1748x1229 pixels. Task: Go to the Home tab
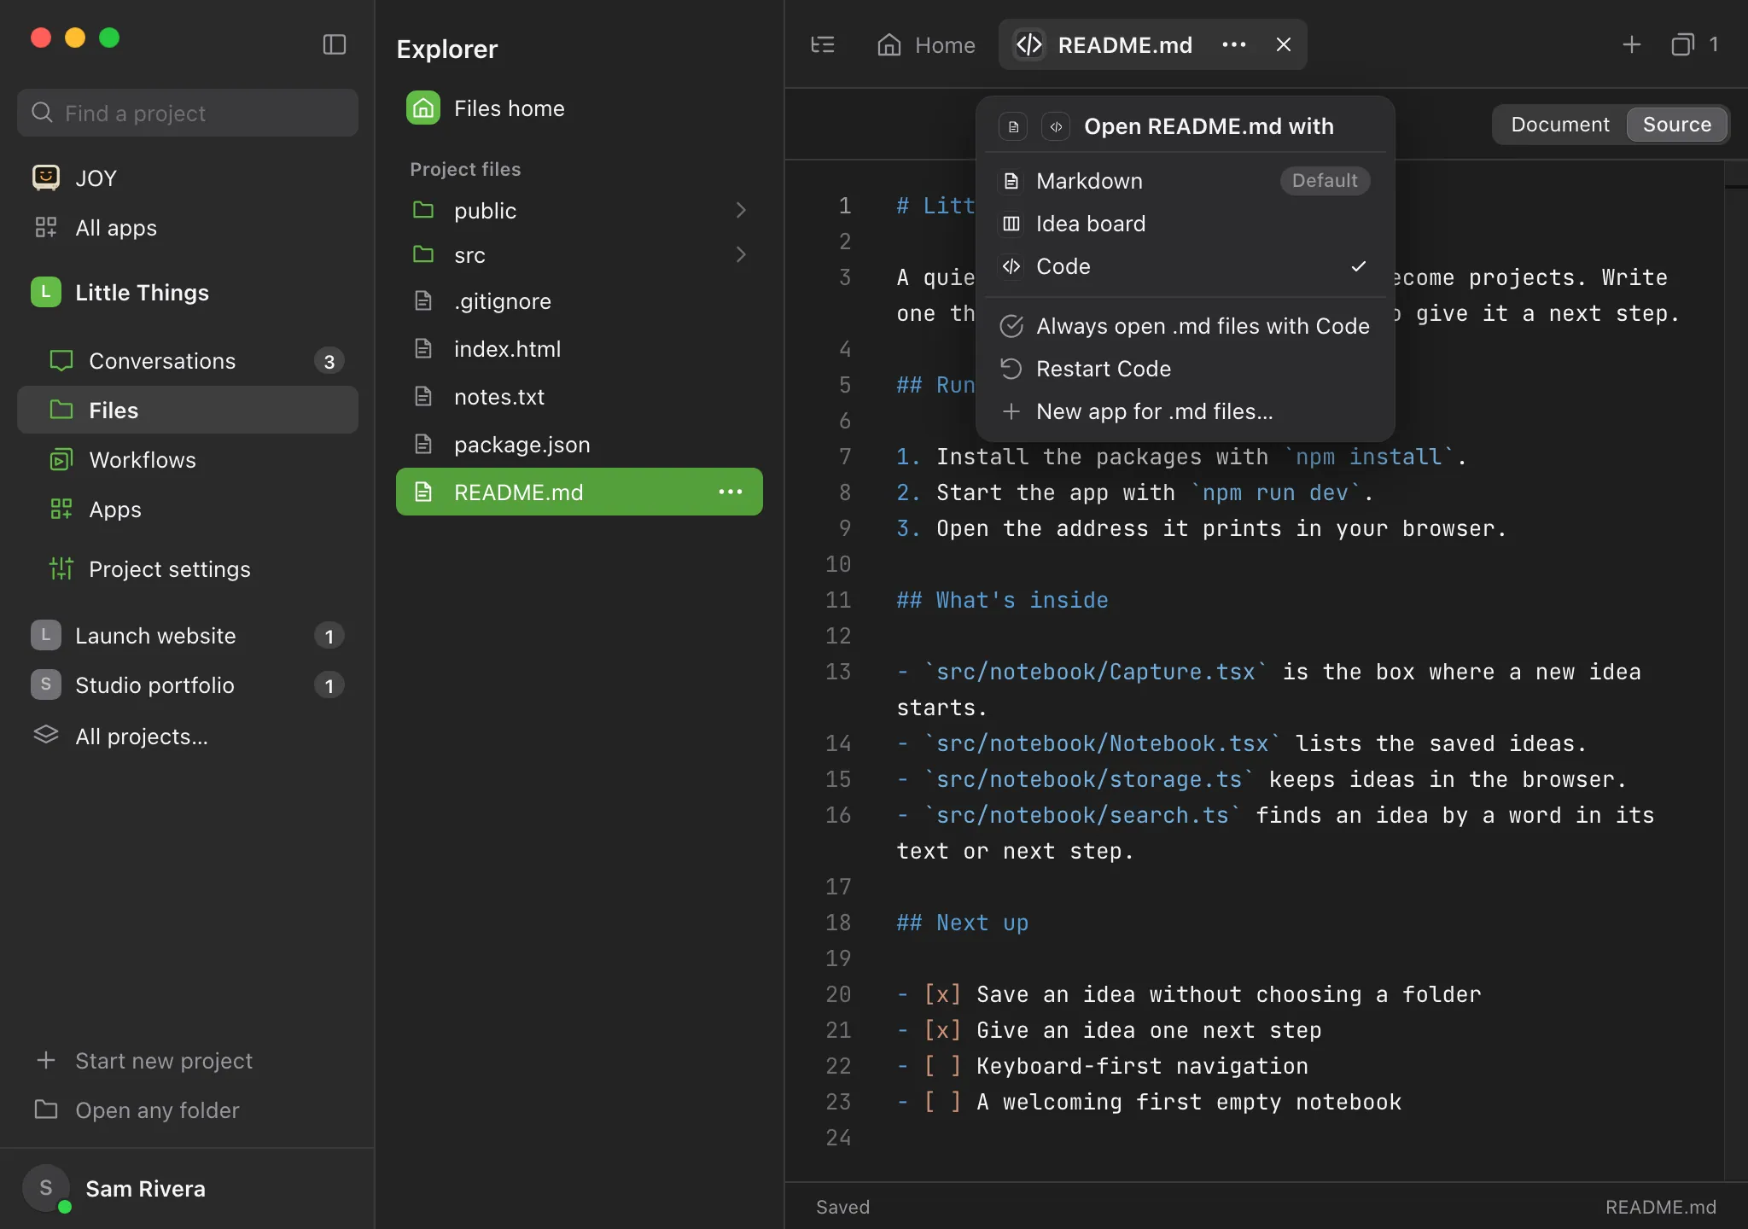927,44
